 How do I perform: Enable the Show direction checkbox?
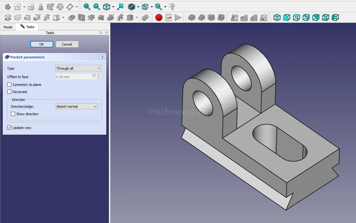click(13, 114)
